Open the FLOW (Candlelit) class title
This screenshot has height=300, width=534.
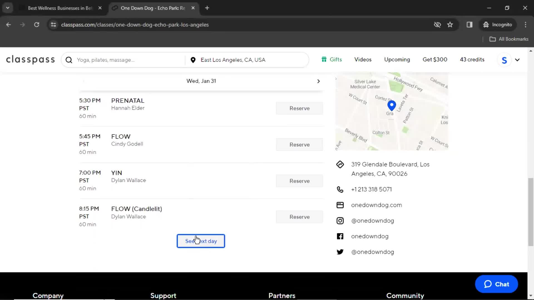click(x=137, y=209)
